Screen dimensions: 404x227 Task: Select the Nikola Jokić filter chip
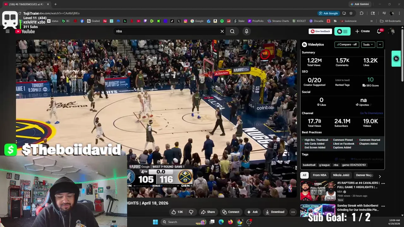341,175
